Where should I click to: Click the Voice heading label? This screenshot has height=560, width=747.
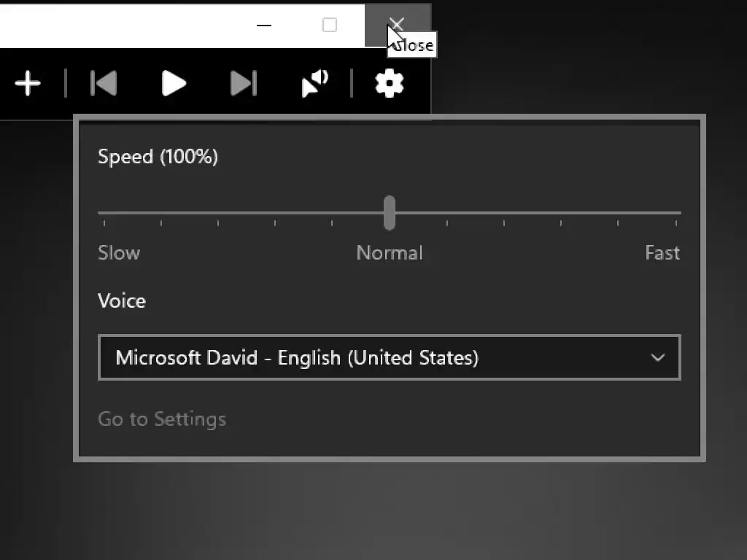point(122,301)
